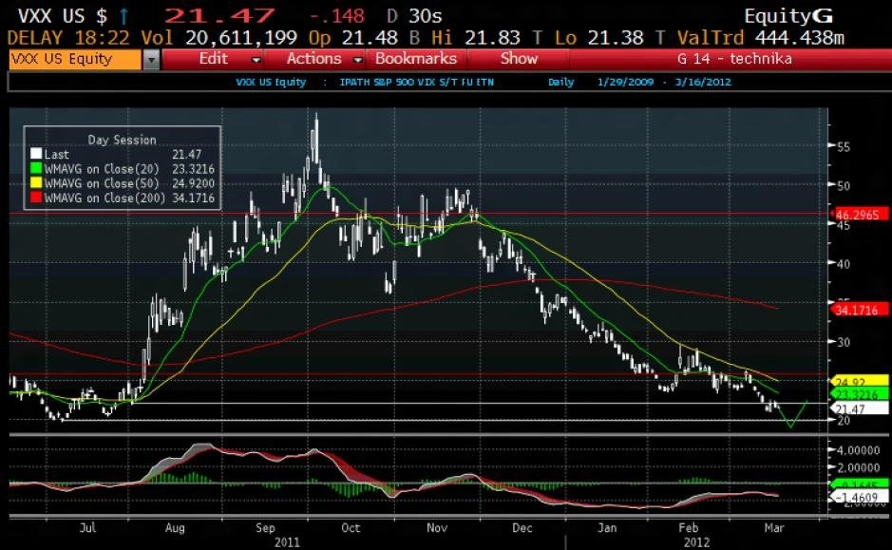
Task: Click the -1.4609 MACD axis label
Action: pyautogui.click(x=858, y=498)
